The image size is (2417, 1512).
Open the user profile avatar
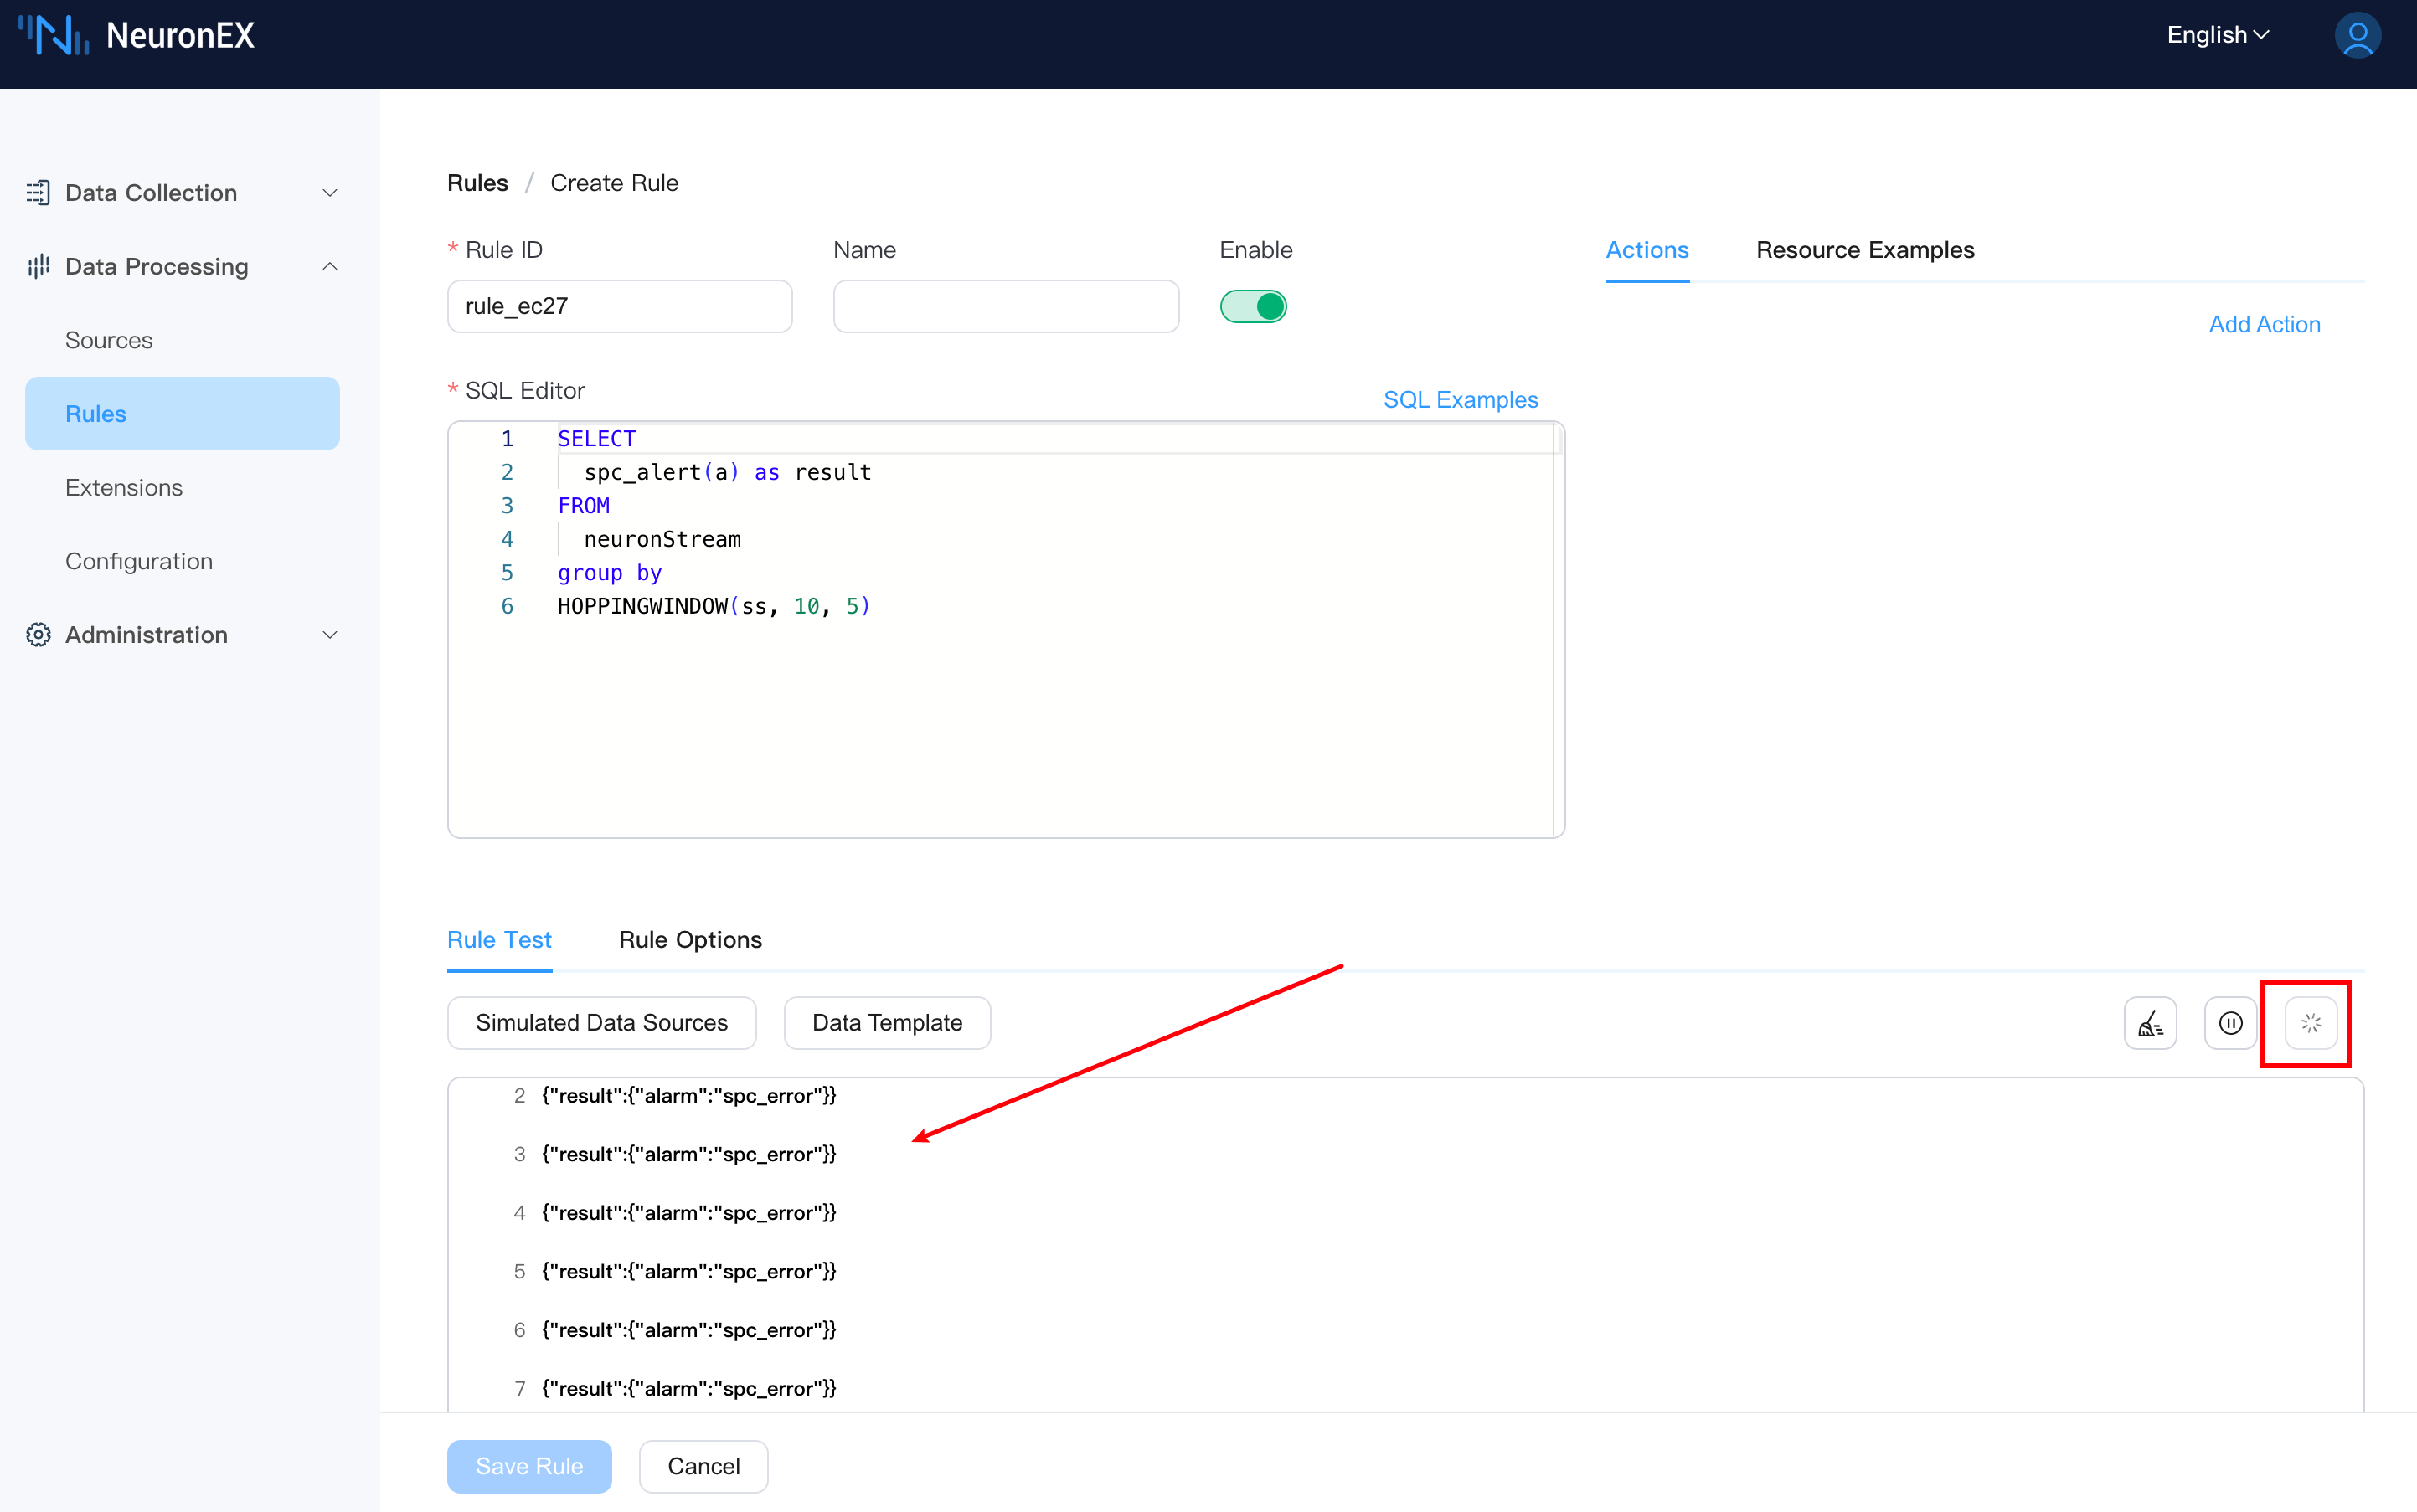pyautogui.click(x=2357, y=36)
